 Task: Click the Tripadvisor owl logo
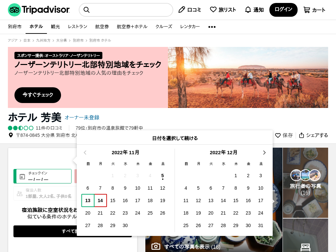(x=14, y=10)
